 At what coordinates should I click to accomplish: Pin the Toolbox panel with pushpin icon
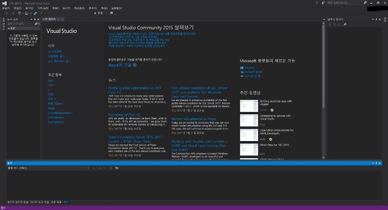[34, 19]
